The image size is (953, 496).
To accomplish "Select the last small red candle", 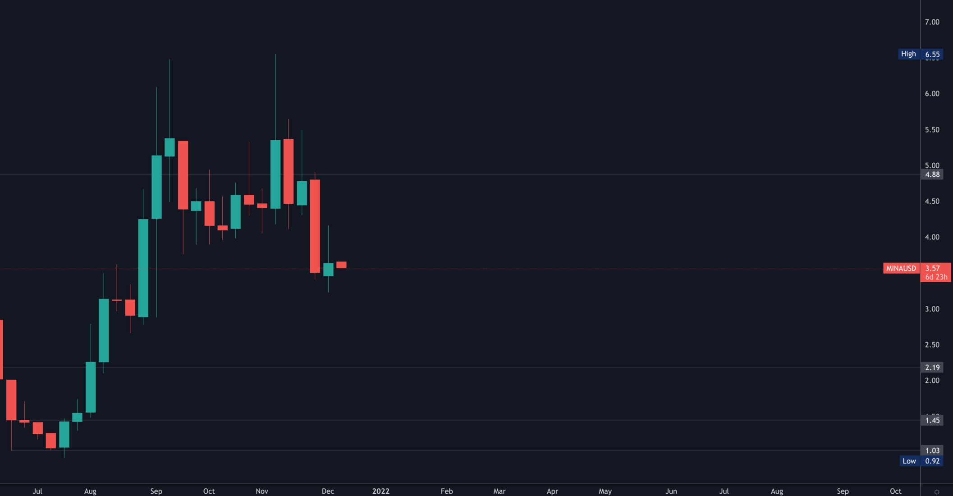I will 341,265.
